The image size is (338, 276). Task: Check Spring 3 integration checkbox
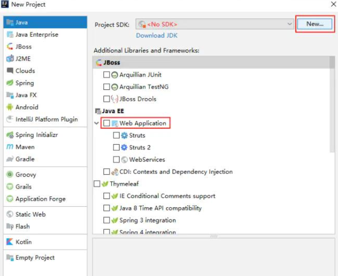pos(107,220)
